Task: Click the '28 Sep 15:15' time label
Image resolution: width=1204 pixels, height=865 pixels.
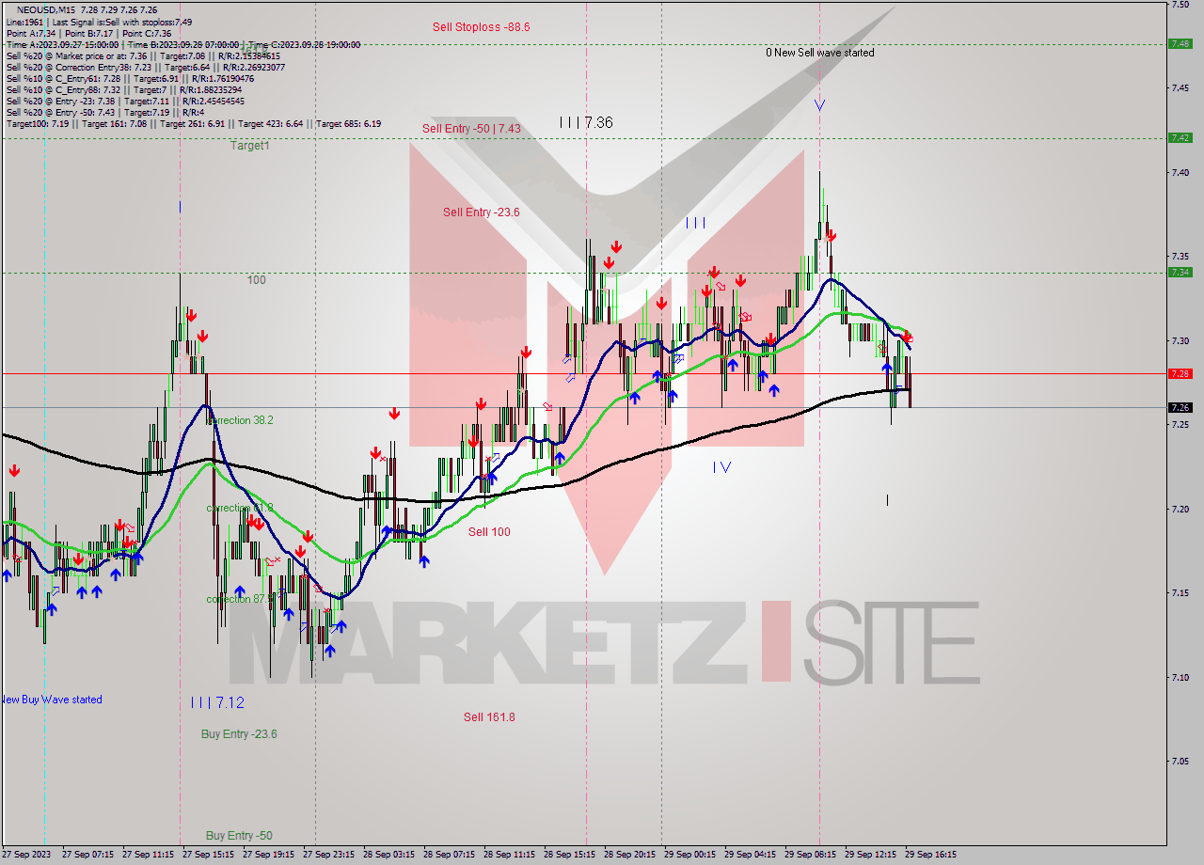Action: [x=569, y=855]
